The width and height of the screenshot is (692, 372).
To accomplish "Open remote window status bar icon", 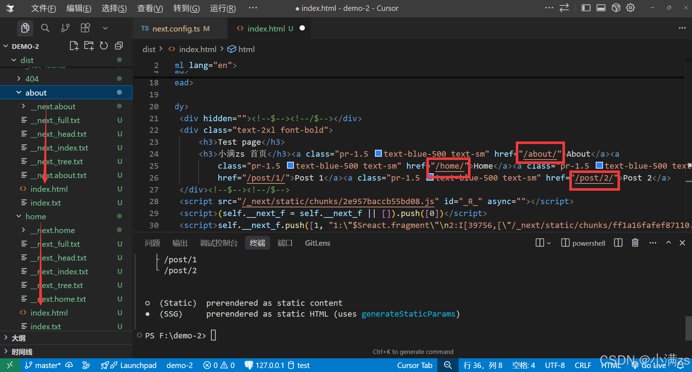I will click(10, 365).
